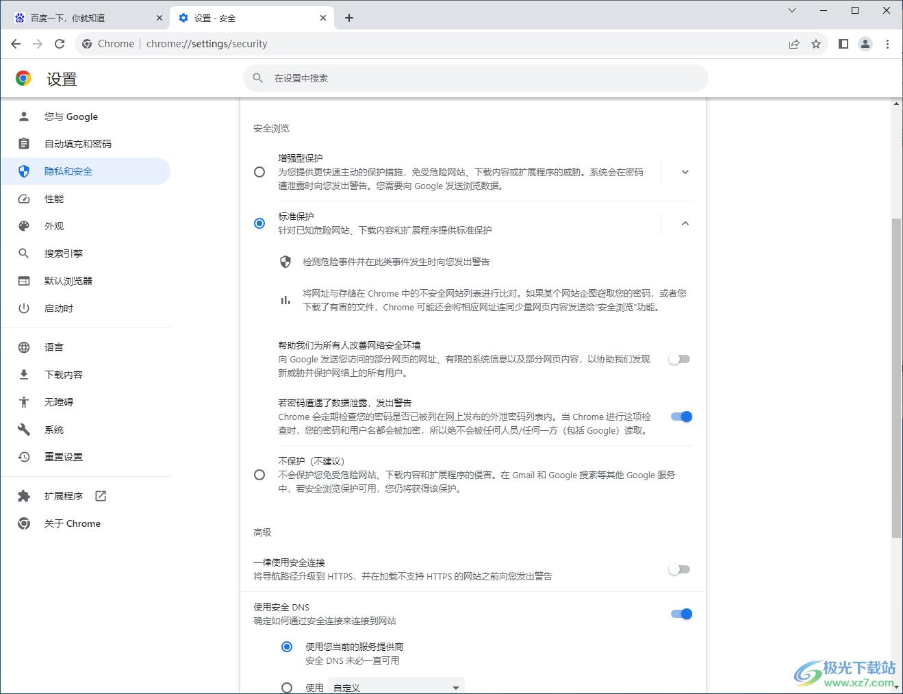Click the vertical scrollbar thumb
Viewport: 903px width, 694px height.
pyautogui.click(x=896, y=377)
